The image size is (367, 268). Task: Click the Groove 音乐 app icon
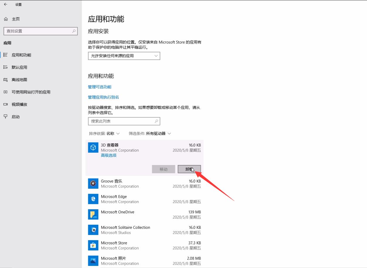(x=93, y=183)
